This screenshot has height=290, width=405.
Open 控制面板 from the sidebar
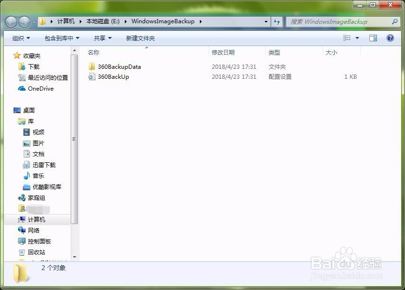(x=39, y=241)
